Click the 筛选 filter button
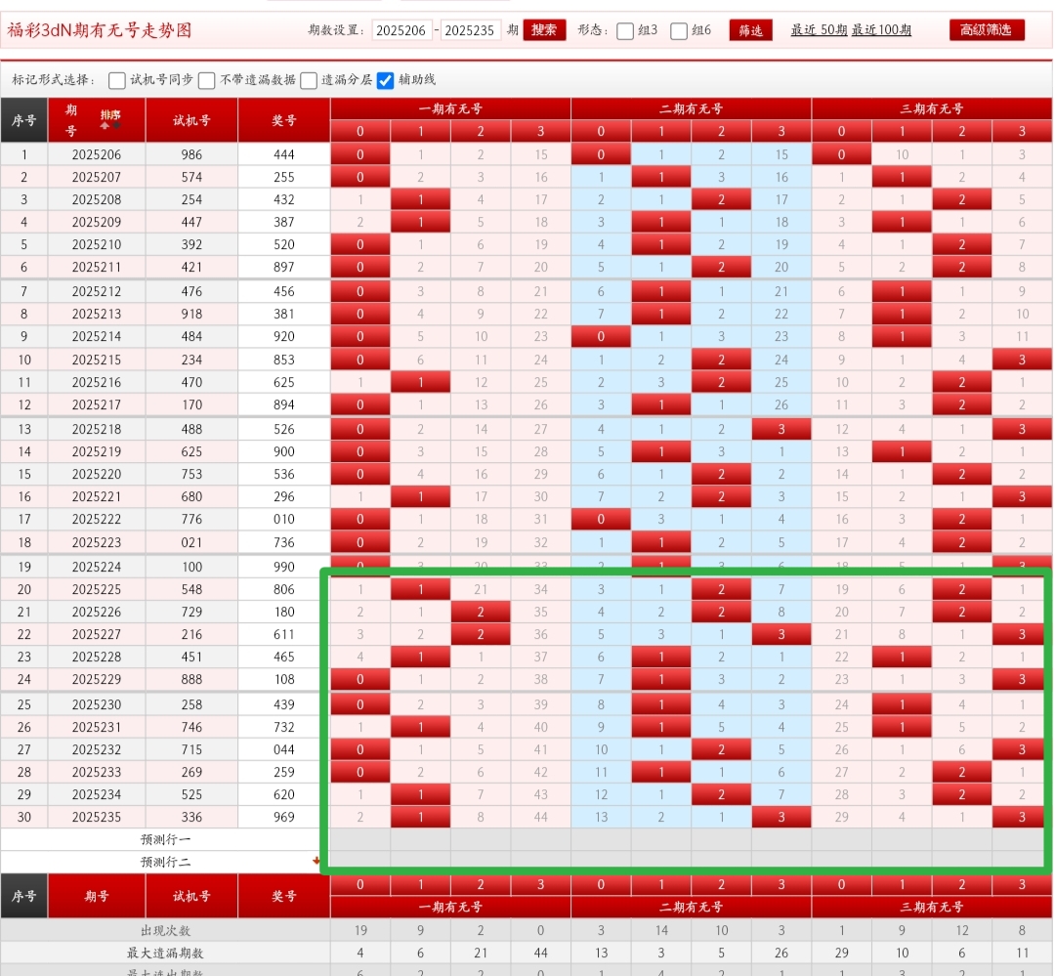1055x976 pixels. point(750,30)
